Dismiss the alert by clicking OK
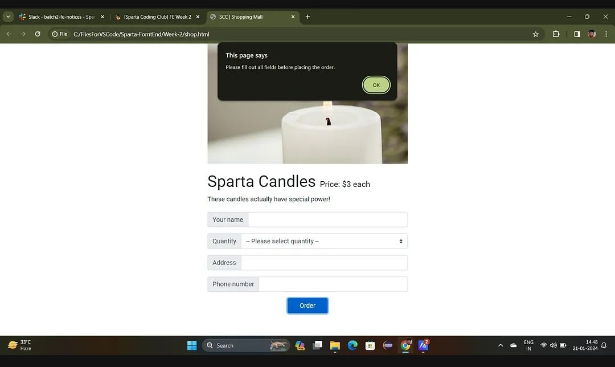This screenshot has width=615, height=367. tap(376, 84)
